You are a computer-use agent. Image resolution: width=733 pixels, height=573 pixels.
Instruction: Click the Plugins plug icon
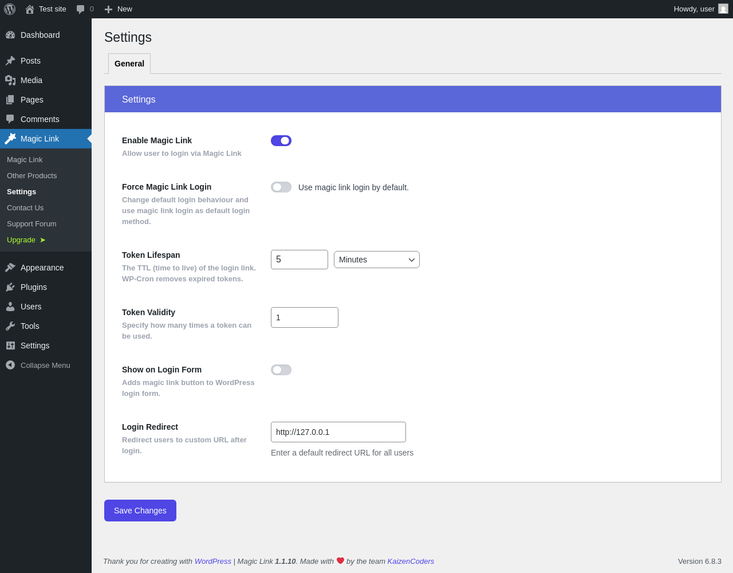10,287
